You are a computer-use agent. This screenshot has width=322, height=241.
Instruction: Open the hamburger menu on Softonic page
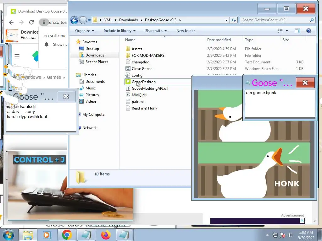17,56
